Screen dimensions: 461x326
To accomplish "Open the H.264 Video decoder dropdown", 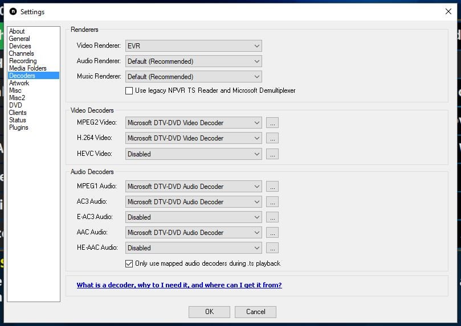I will tap(193, 138).
